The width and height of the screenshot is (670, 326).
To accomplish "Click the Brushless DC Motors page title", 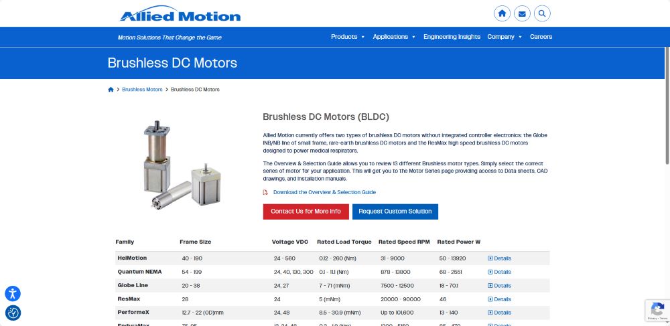I will [172, 63].
